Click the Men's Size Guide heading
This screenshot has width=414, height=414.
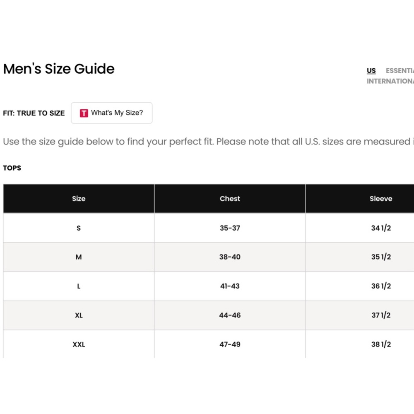(x=59, y=69)
